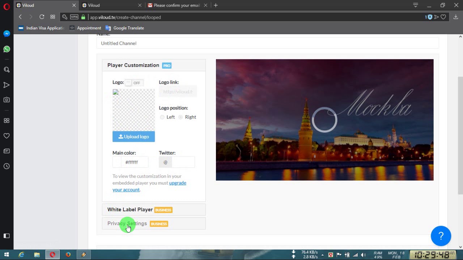463x260 pixels.
Task: Go forward to the next page
Action: [x=31, y=17]
